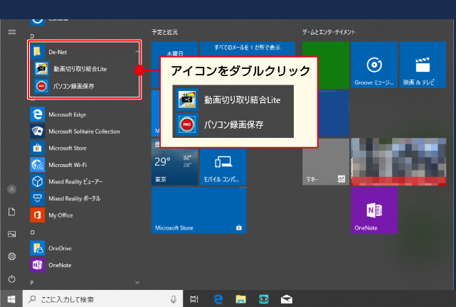Open the green tile in ゲームとエンターテイメント
The height and width of the screenshot is (307, 456).
[333, 65]
